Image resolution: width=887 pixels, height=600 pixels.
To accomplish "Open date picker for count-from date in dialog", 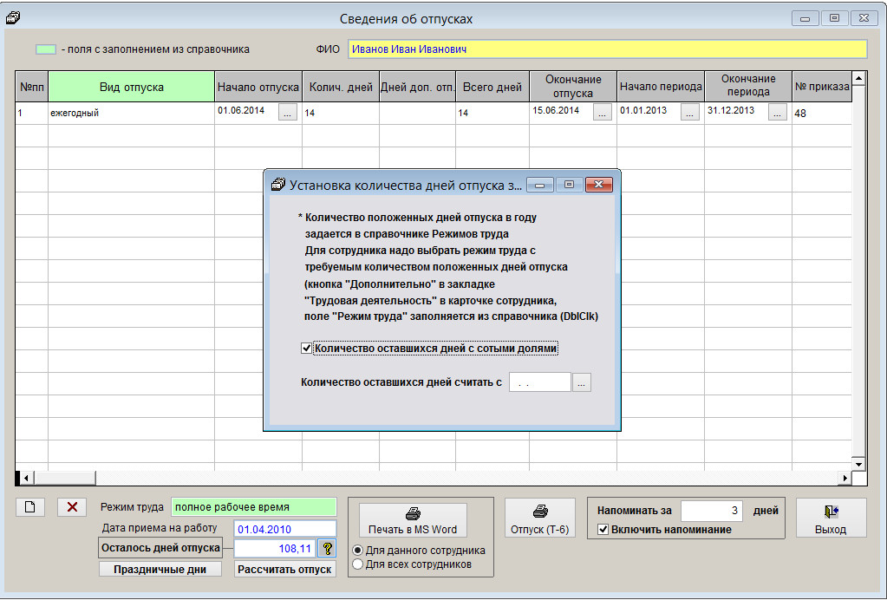I will tap(582, 382).
